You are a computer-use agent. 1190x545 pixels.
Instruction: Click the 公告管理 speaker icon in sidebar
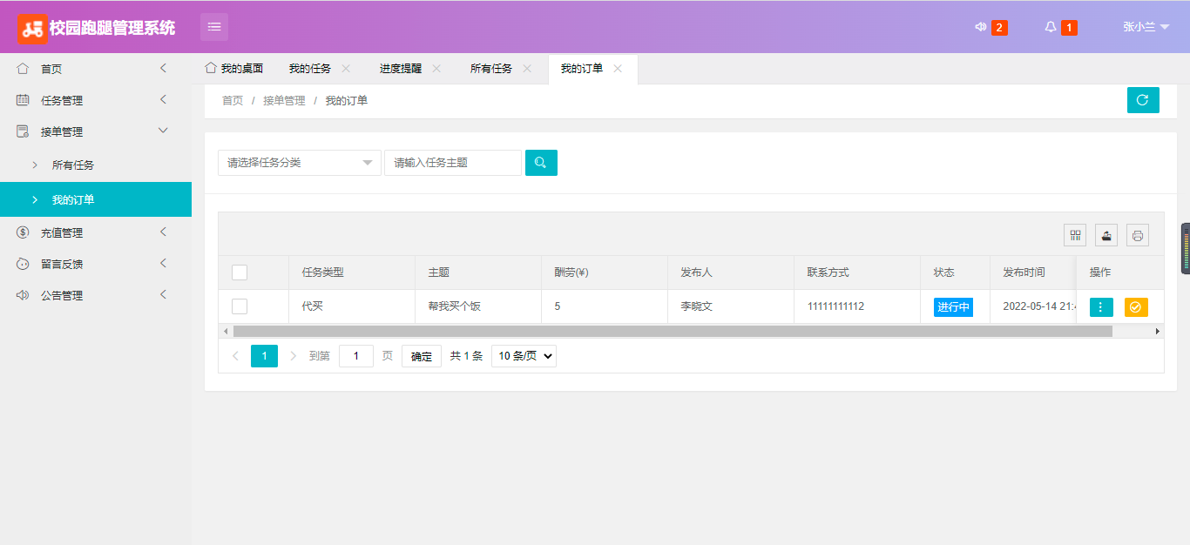click(23, 295)
